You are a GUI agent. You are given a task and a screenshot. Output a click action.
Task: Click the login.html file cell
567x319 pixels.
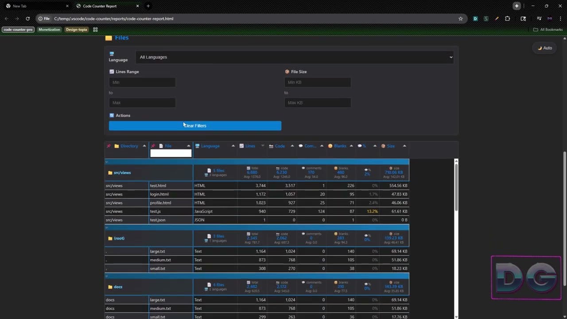click(171, 194)
